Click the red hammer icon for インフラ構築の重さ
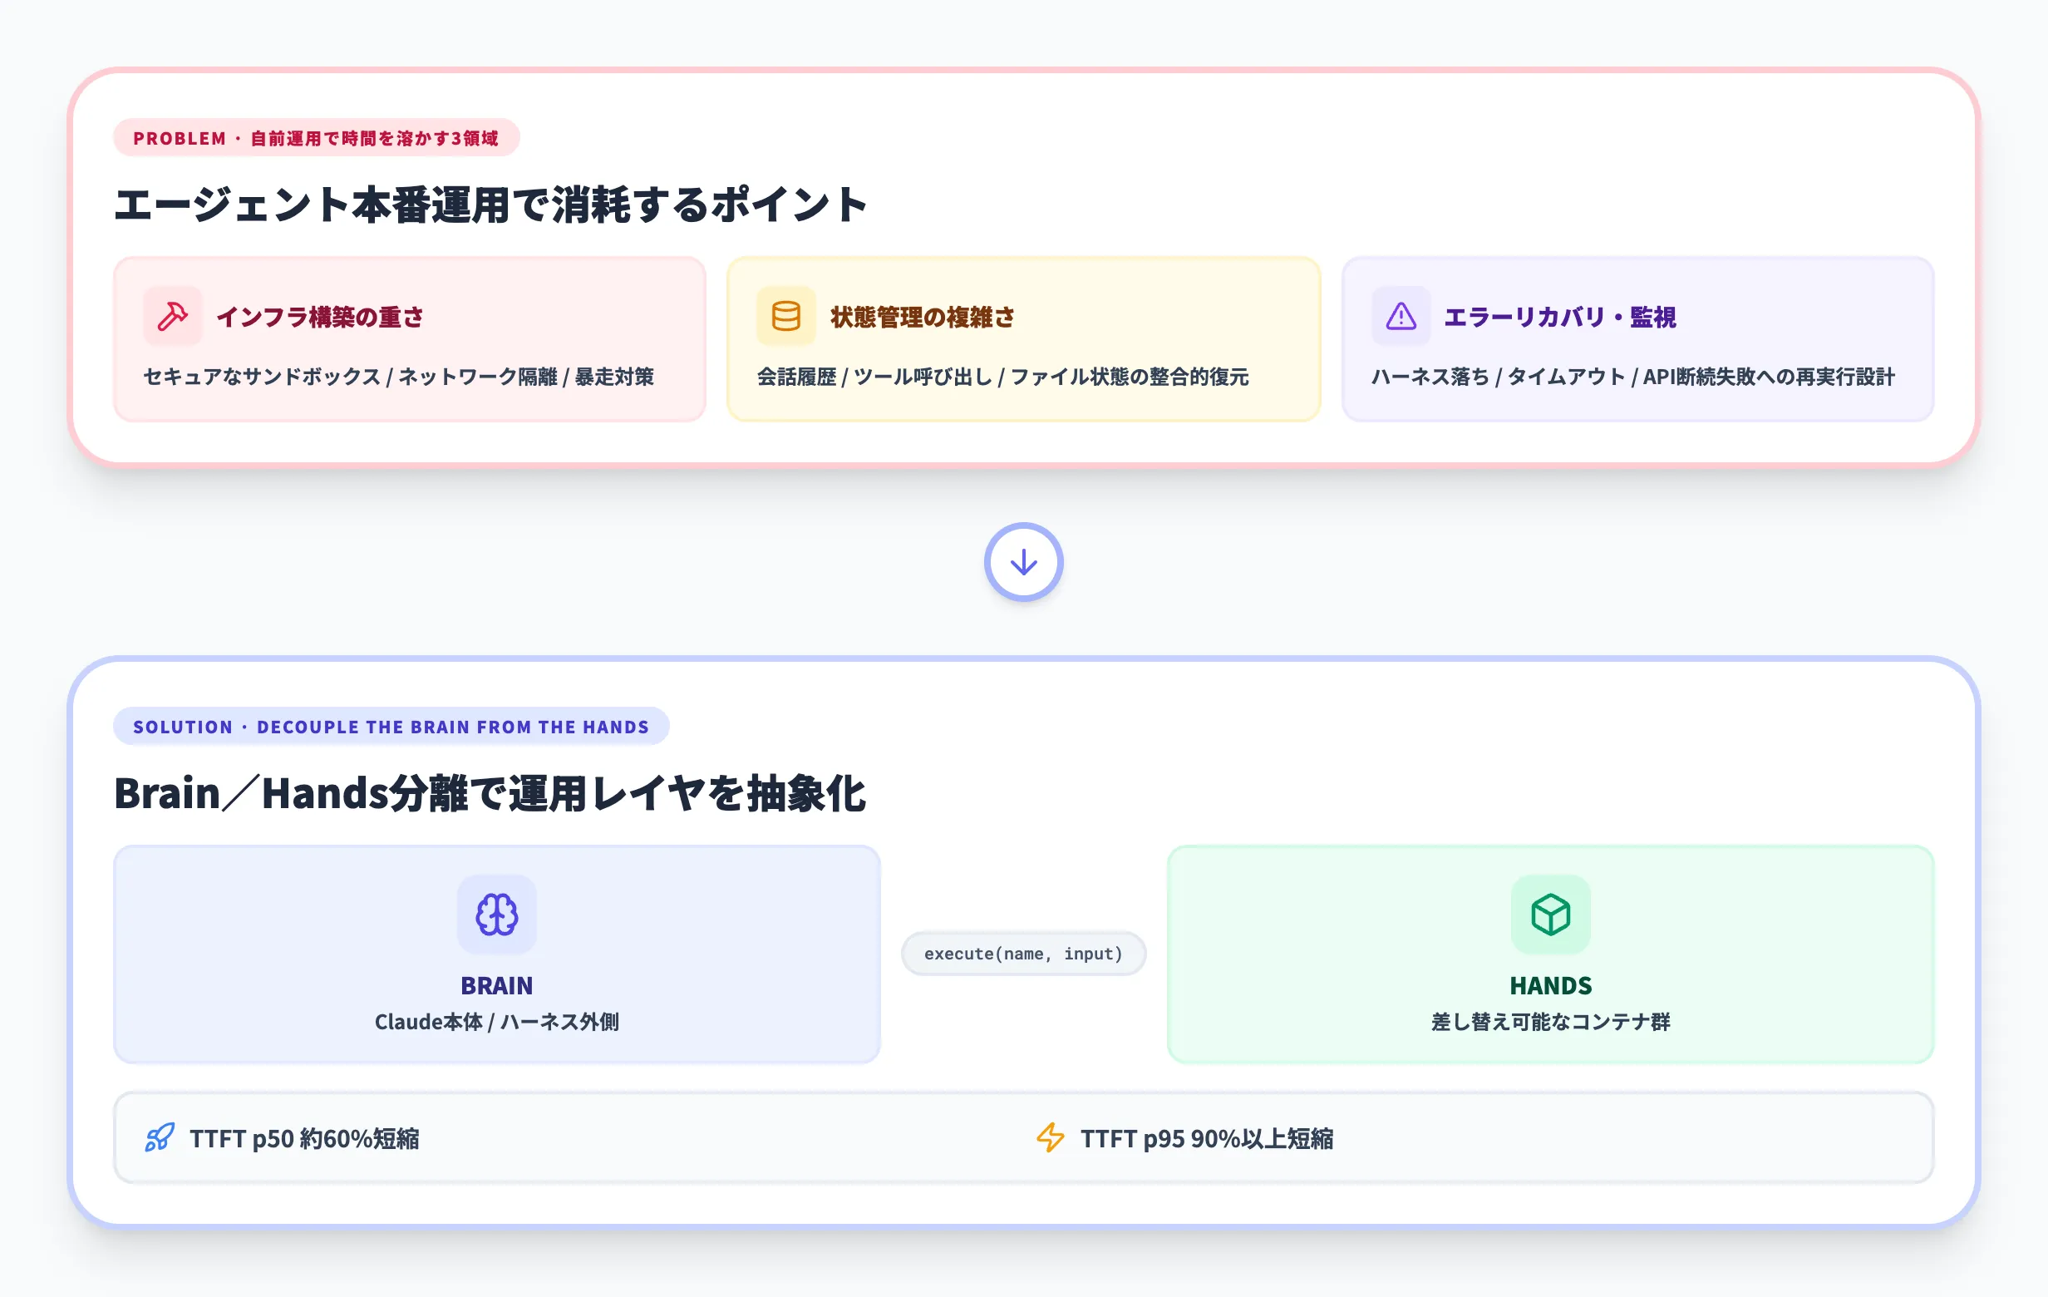Image resolution: width=2048 pixels, height=1297 pixels. (171, 318)
